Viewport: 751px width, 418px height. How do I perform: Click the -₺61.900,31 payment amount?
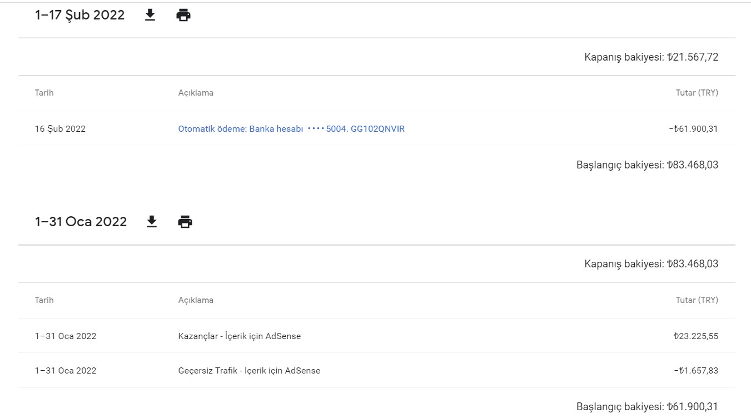click(x=694, y=129)
